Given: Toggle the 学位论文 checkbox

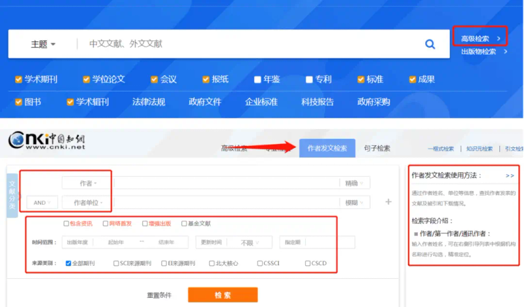Looking at the screenshot, I should click(x=86, y=79).
